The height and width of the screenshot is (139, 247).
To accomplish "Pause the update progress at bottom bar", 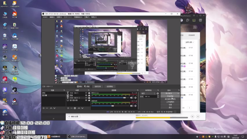I will [x=192, y=117].
